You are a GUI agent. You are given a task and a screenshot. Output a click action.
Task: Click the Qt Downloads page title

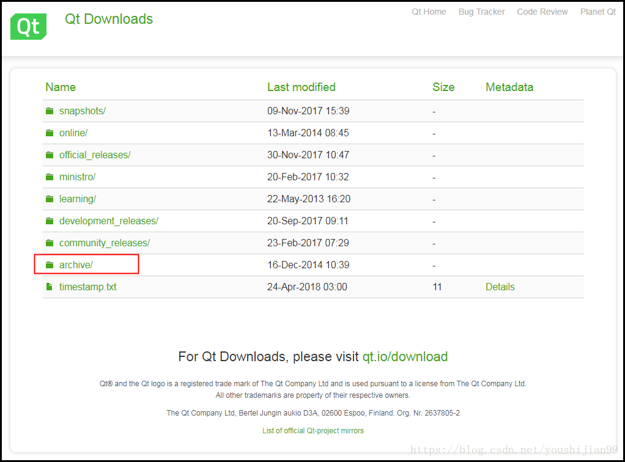pos(109,19)
